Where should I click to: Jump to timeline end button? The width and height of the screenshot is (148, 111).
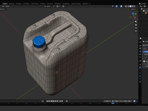tap(58, 101)
